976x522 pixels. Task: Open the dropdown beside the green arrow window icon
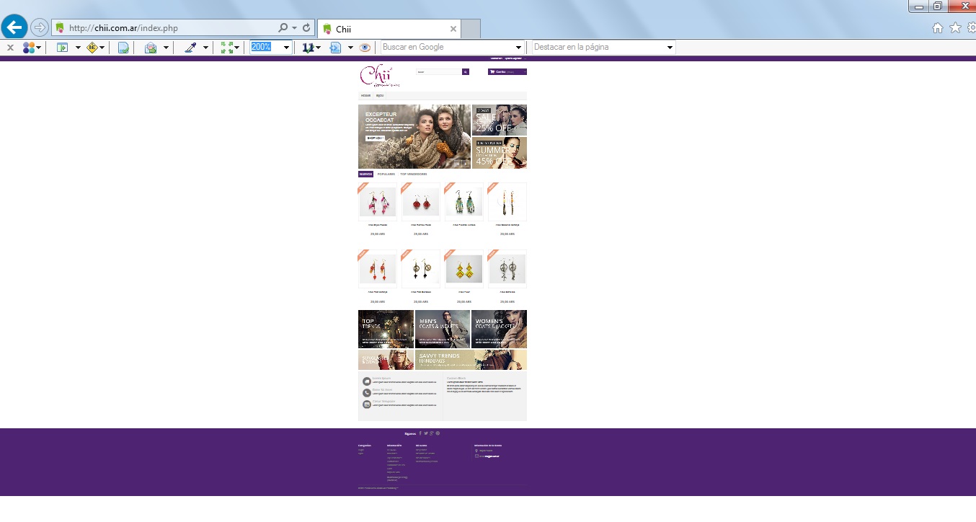[78, 48]
